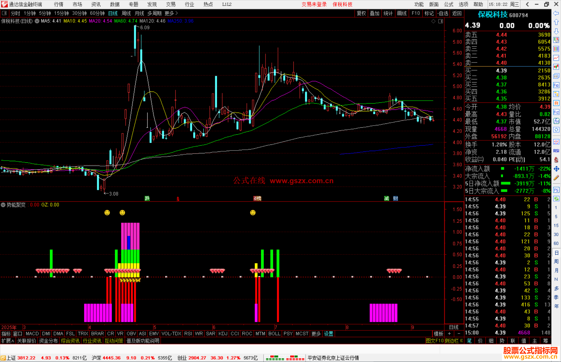Click the circle icon in sidebar
The image size is (561, 362).
(556, 130)
